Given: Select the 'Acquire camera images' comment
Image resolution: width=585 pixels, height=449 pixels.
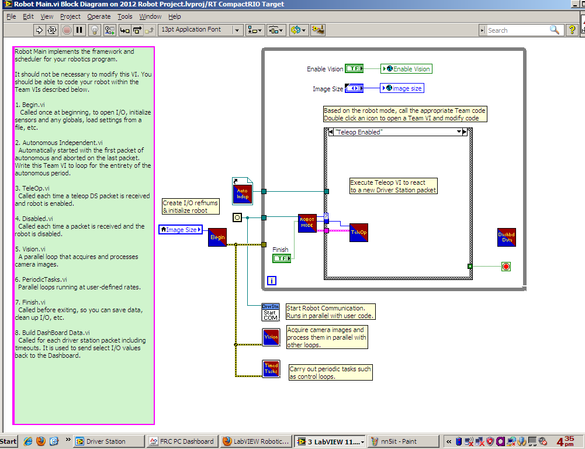Looking at the screenshot, I should click(x=327, y=337).
